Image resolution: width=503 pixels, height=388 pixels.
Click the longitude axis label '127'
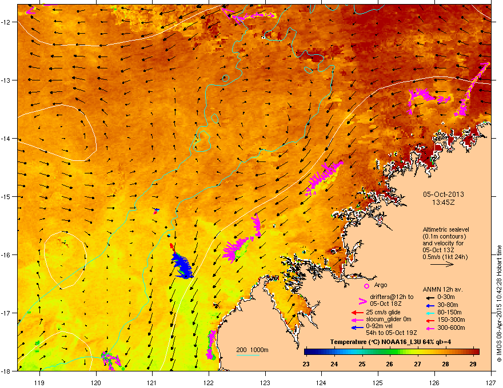(491, 382)
